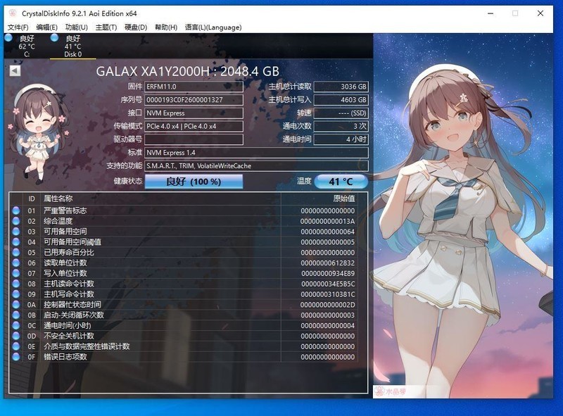The width and height of the screenshot is (563, 416).
Task: Click the status LED for 主机写命令计数
Action: [16, 294]
